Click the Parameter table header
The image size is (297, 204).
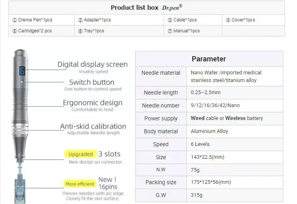[x=209, y=59]
